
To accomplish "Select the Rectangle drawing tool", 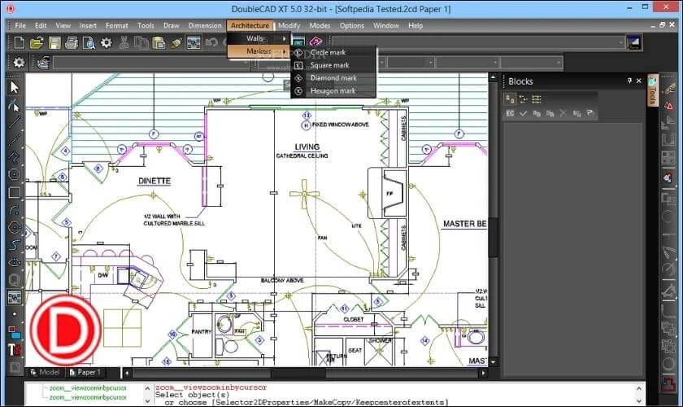I will [15, 192].
